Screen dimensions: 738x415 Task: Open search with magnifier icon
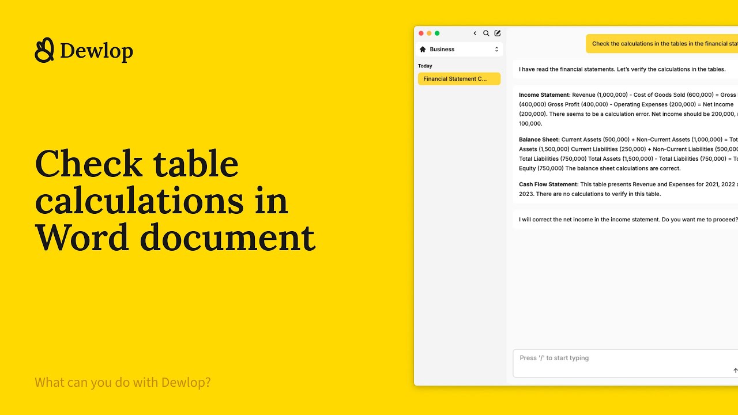486,33
